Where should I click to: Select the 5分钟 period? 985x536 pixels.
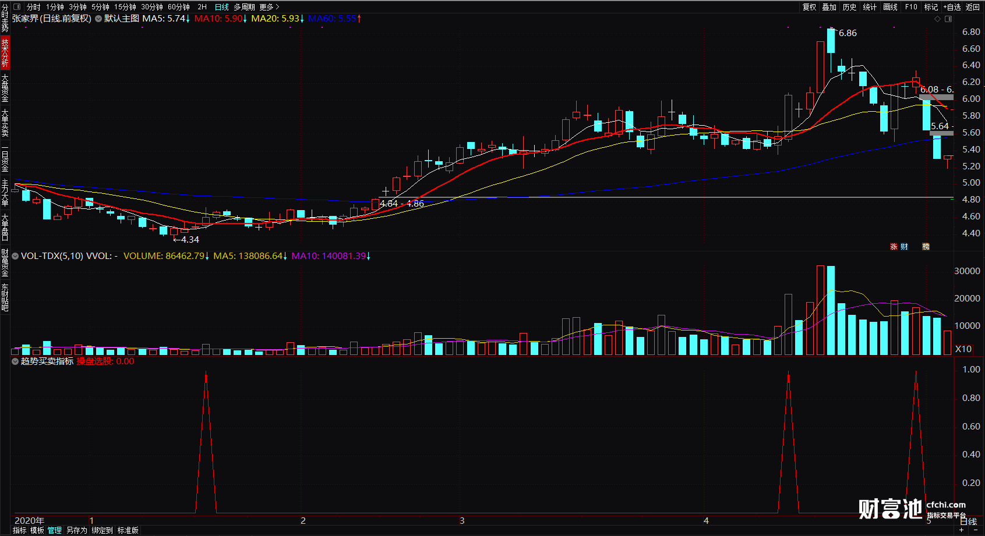pyautogui.click(x=101, y=7)
